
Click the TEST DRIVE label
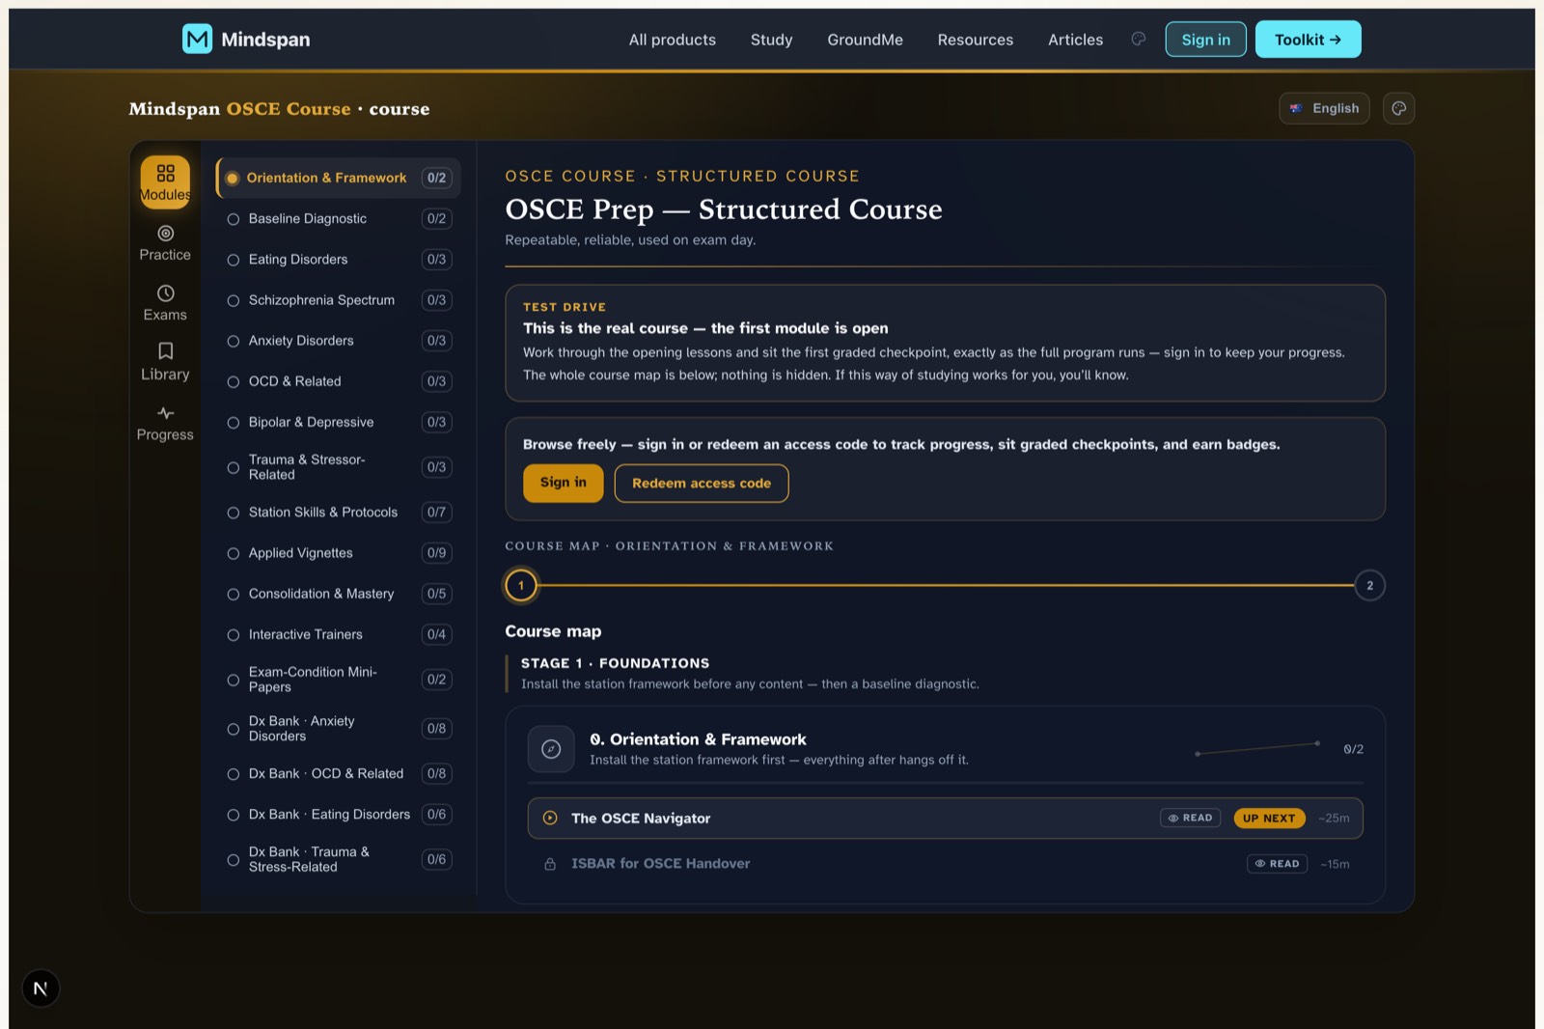[565, 307]
